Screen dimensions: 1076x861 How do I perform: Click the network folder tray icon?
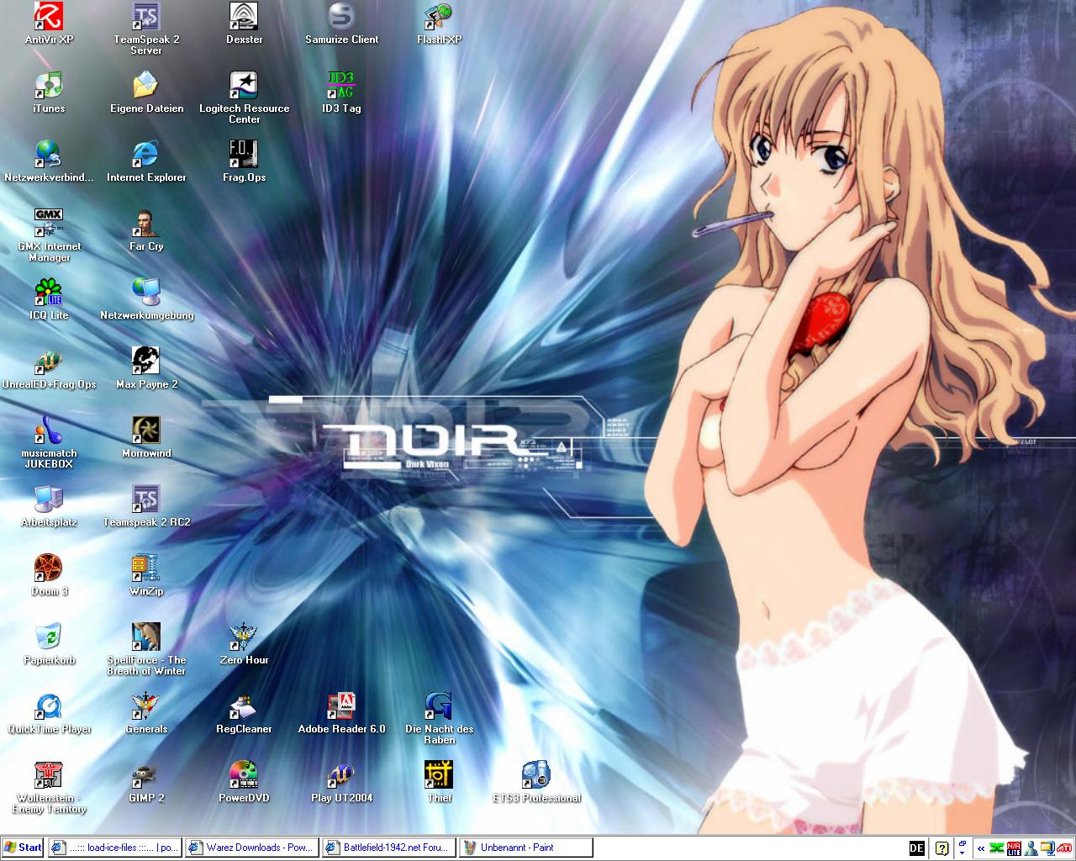(1047, 848)
